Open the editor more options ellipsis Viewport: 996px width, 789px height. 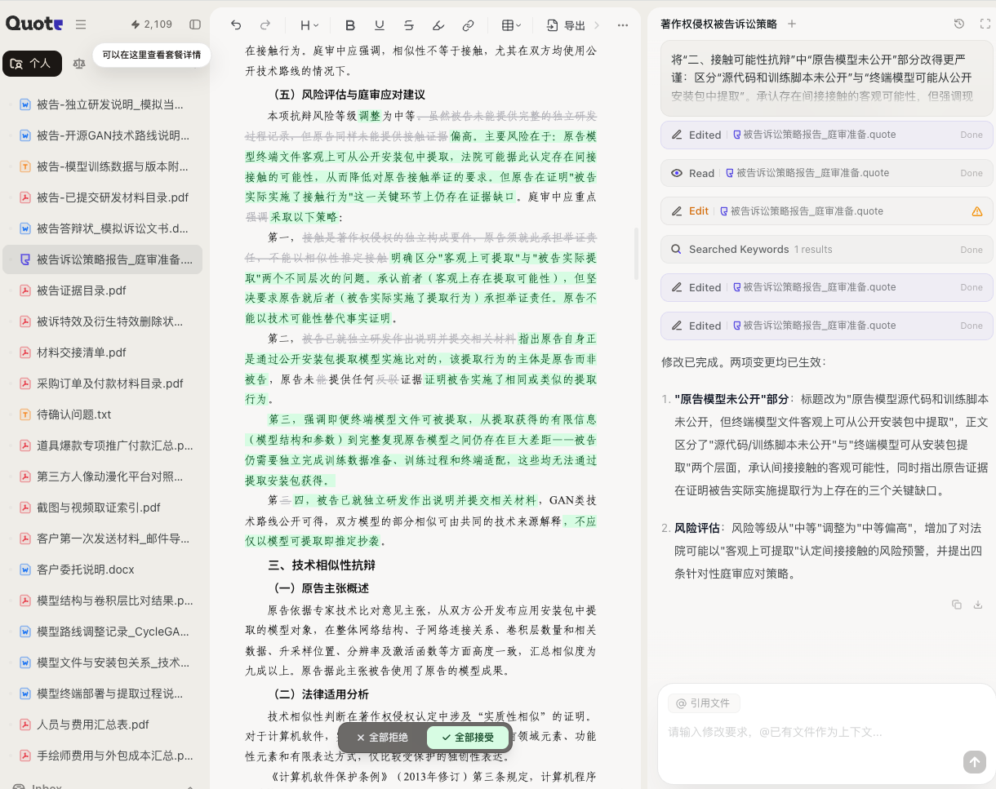(623, 25)
